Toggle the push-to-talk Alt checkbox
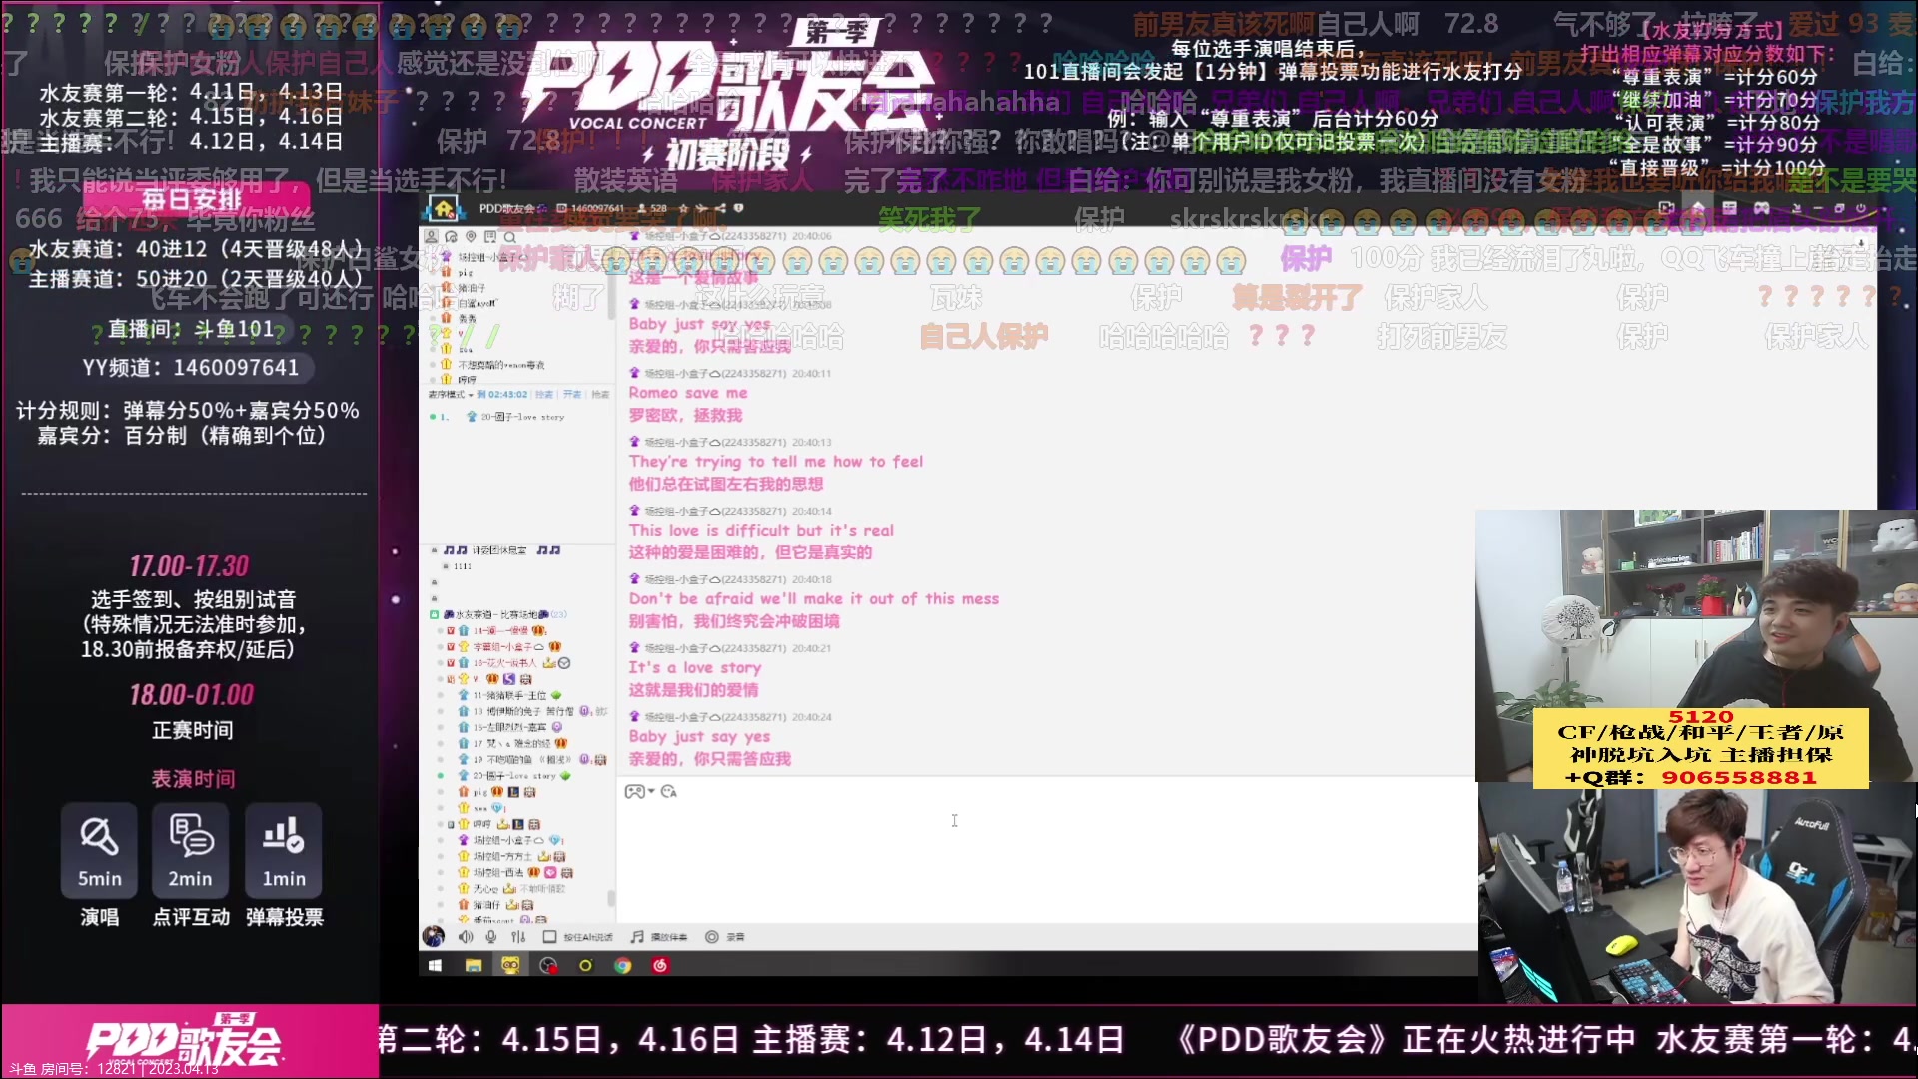Image resolution: width=1918 pixels, height=1079 pixels. coord(549,937)
